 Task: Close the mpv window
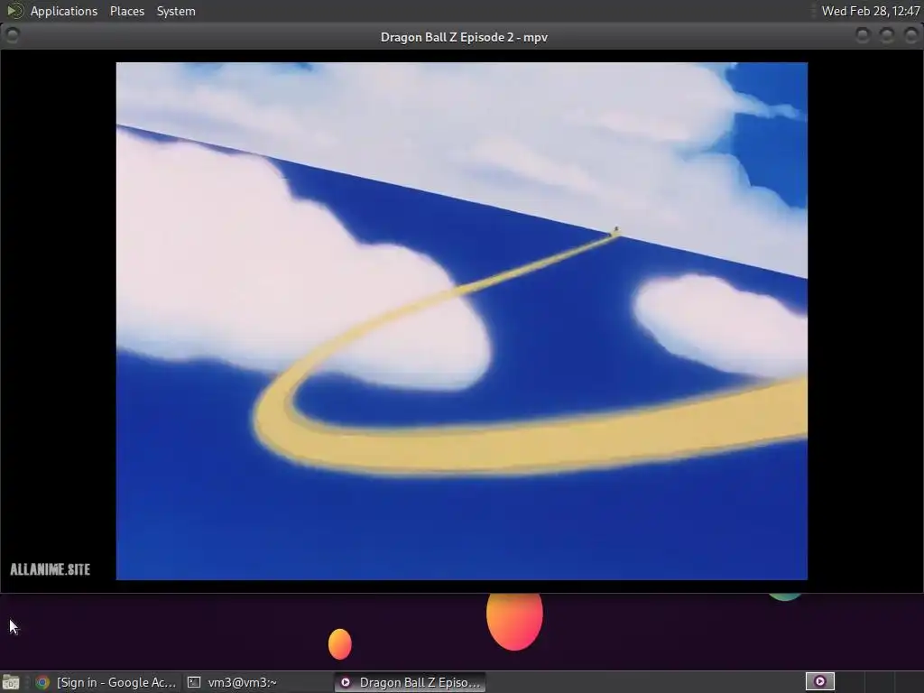[911, 36]
